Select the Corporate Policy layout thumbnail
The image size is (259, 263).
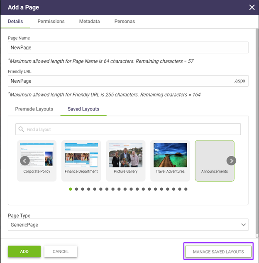pos(37,160)
